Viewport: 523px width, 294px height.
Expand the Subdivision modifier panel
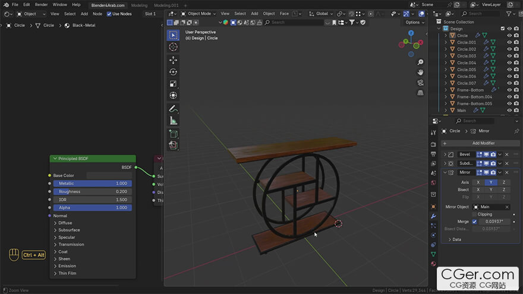click(x=445, y=164)
